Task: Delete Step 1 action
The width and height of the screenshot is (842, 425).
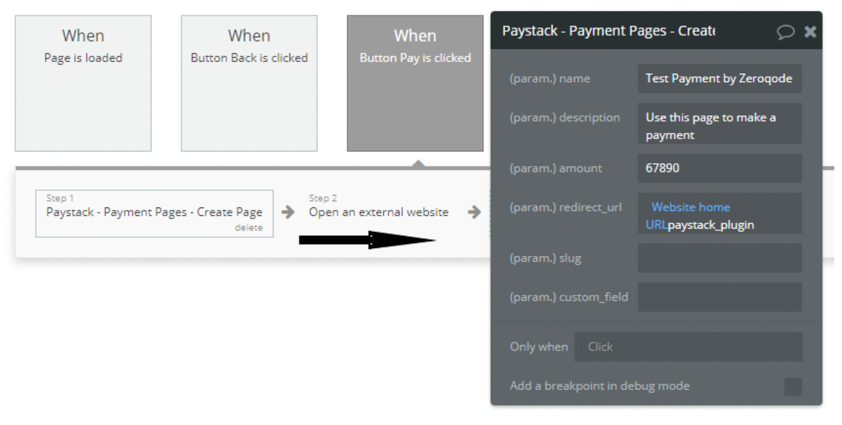Action: coord(248,228)
